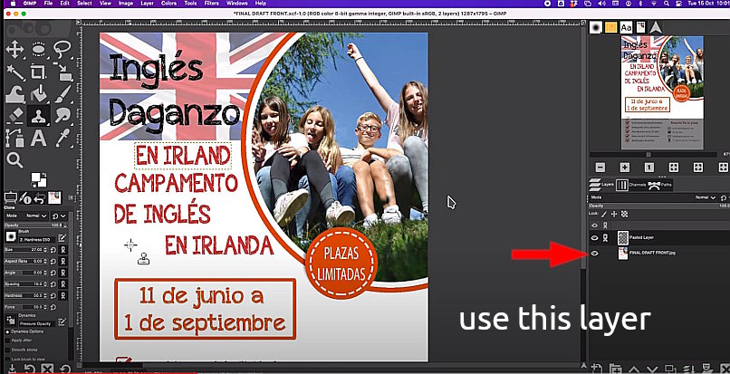The width and height of the screenshot is (730, 374).
Task: Open the Brushes tab in right dock
Action: (595, 27)
